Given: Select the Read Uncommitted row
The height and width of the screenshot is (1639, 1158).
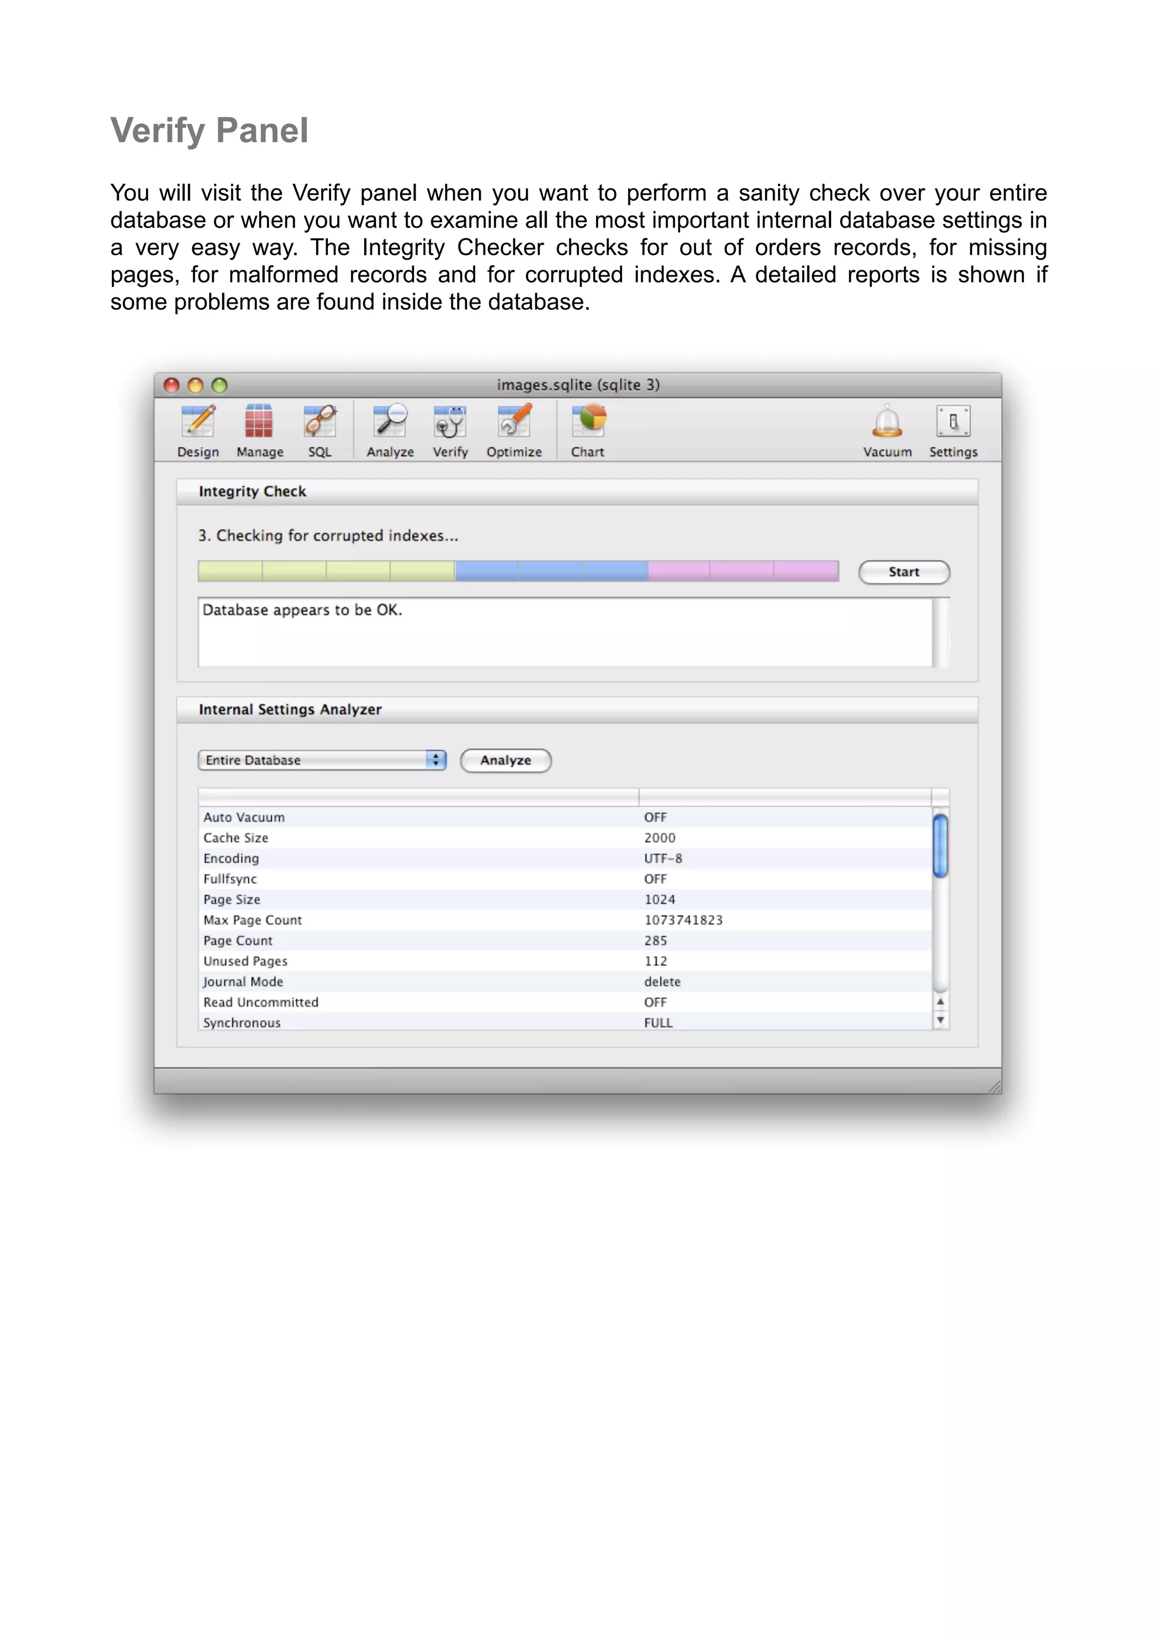Looking at the screenshot, I should pos(565,1002).
